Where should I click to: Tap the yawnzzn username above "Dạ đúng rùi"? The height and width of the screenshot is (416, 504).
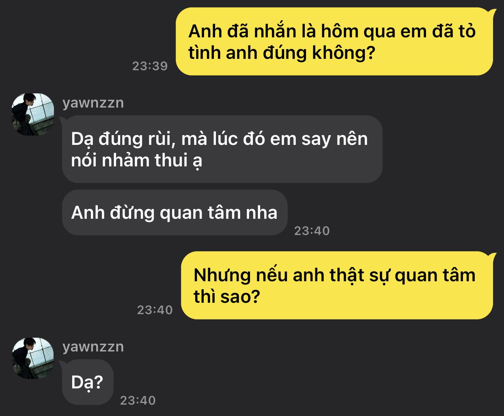93,103
